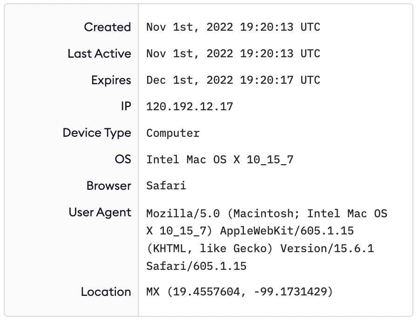
Task: Click the Device Type label
Action: tap(97, 133)
